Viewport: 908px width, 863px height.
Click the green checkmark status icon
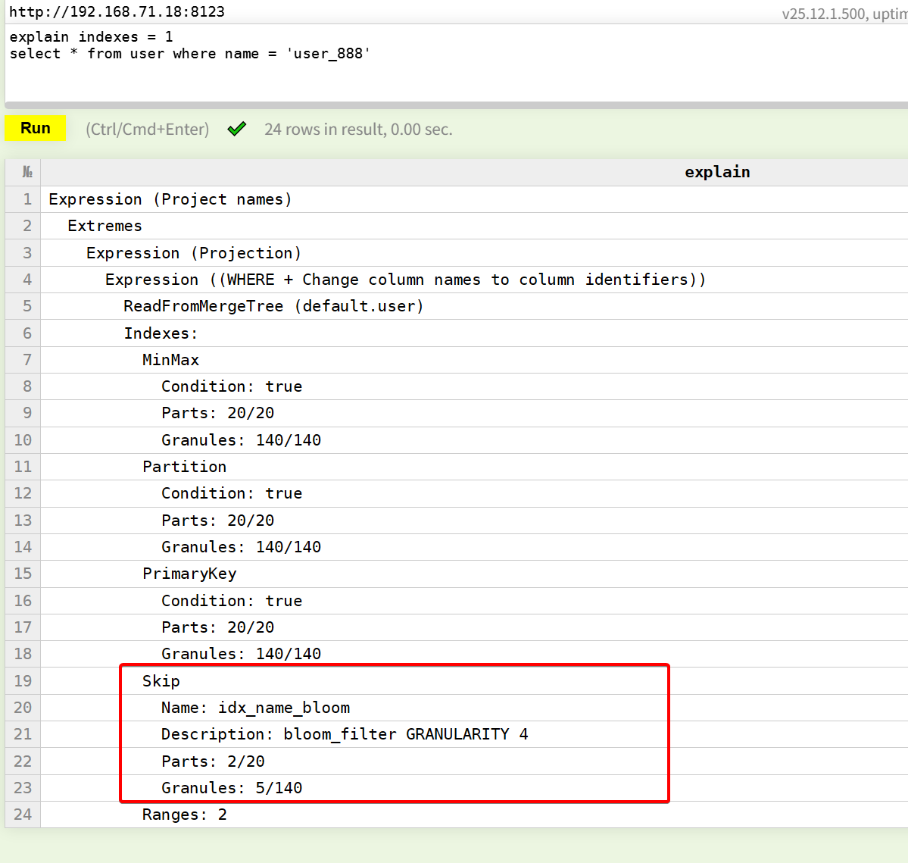[237, 129]
